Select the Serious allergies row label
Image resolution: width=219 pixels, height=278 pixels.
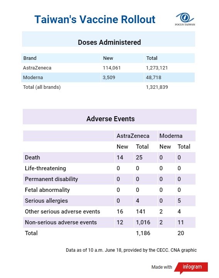point(46,201)
